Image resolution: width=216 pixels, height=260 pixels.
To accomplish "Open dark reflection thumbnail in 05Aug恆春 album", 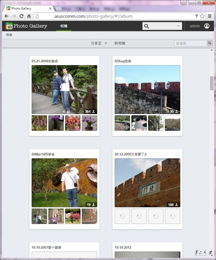I will click(x=139, y=123).
